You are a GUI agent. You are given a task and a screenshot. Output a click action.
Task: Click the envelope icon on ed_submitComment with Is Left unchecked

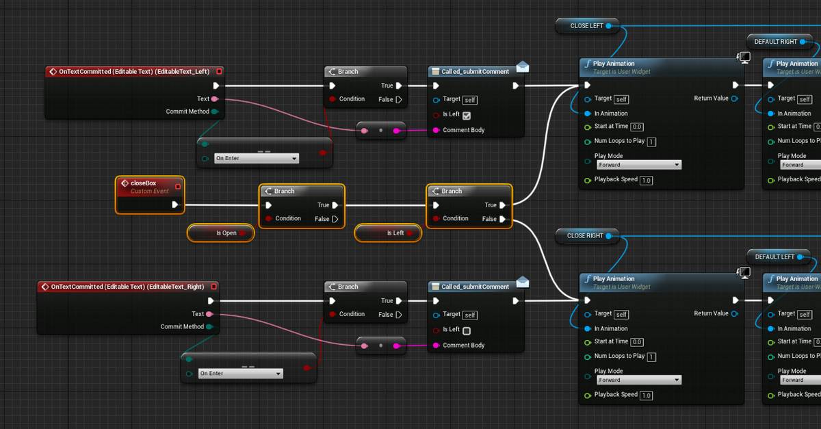[x=523, y=282]
